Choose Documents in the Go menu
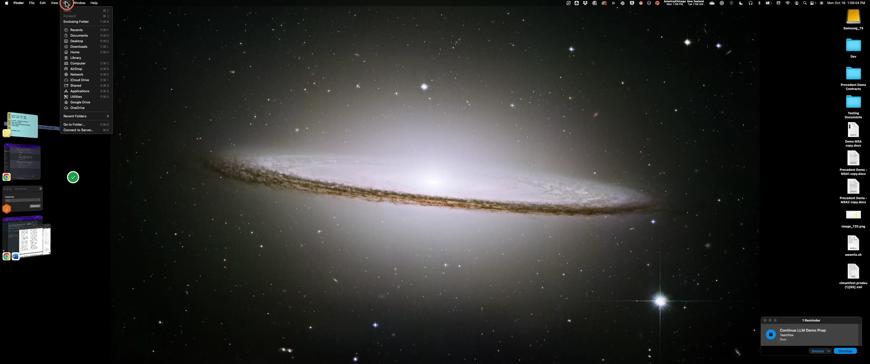The image size is (870, 364). click(x=86, y=35)
